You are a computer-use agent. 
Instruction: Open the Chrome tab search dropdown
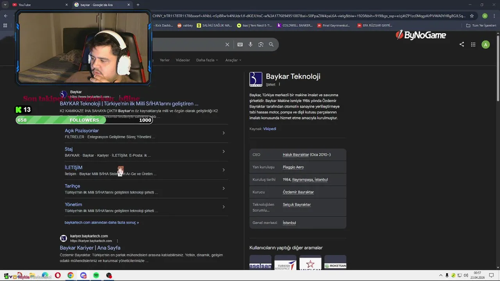[x=5, y=5]
